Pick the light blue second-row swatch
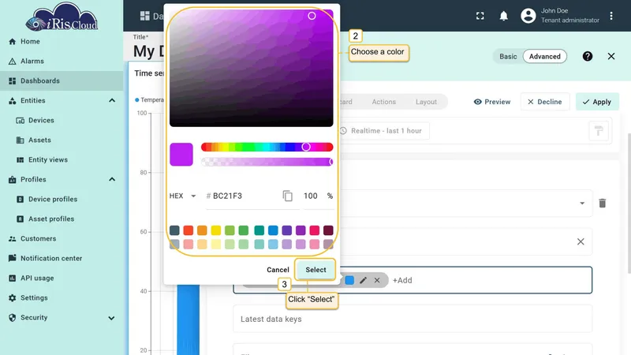The image size is (631, 355). tap(273, 244)
